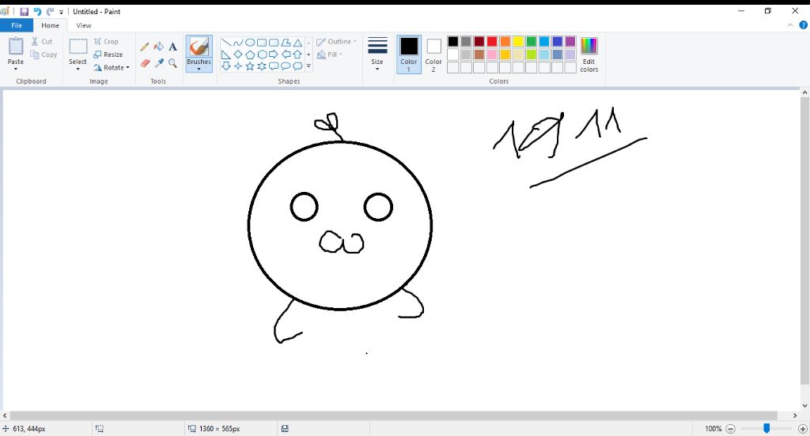Select the Magnifier tool

coord(172,63)
